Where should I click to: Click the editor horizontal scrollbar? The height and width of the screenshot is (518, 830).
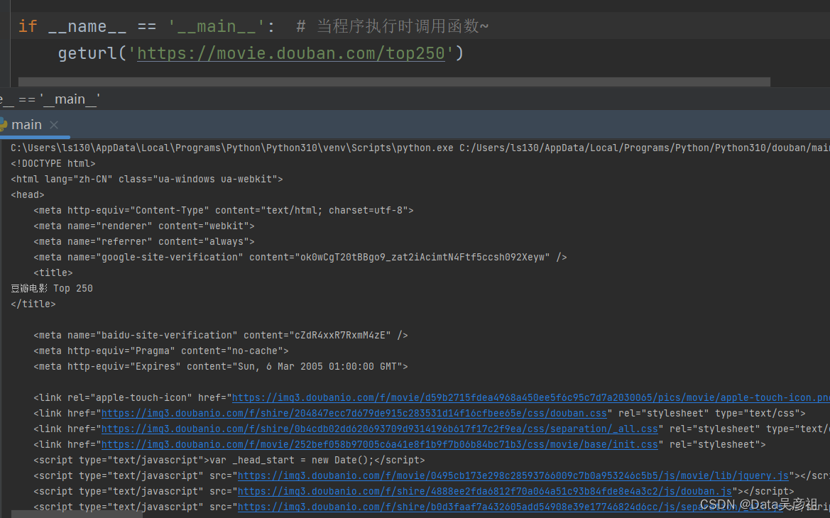[394, 82]
